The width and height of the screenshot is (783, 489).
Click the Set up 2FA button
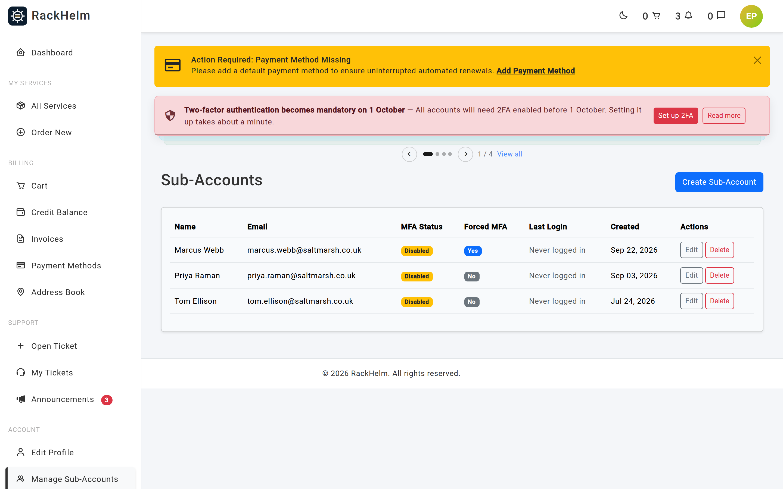[676, 115]
